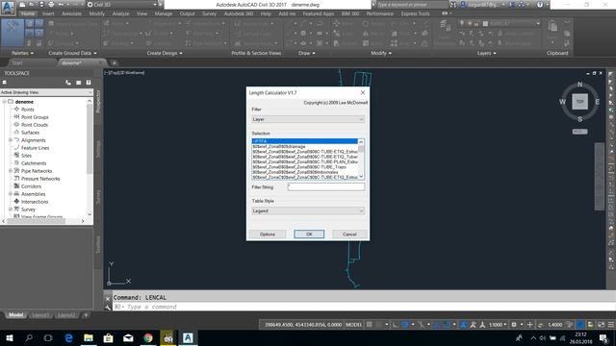
Task: Select Feature Lines in Toolspace tree
Action: (35, 148)
